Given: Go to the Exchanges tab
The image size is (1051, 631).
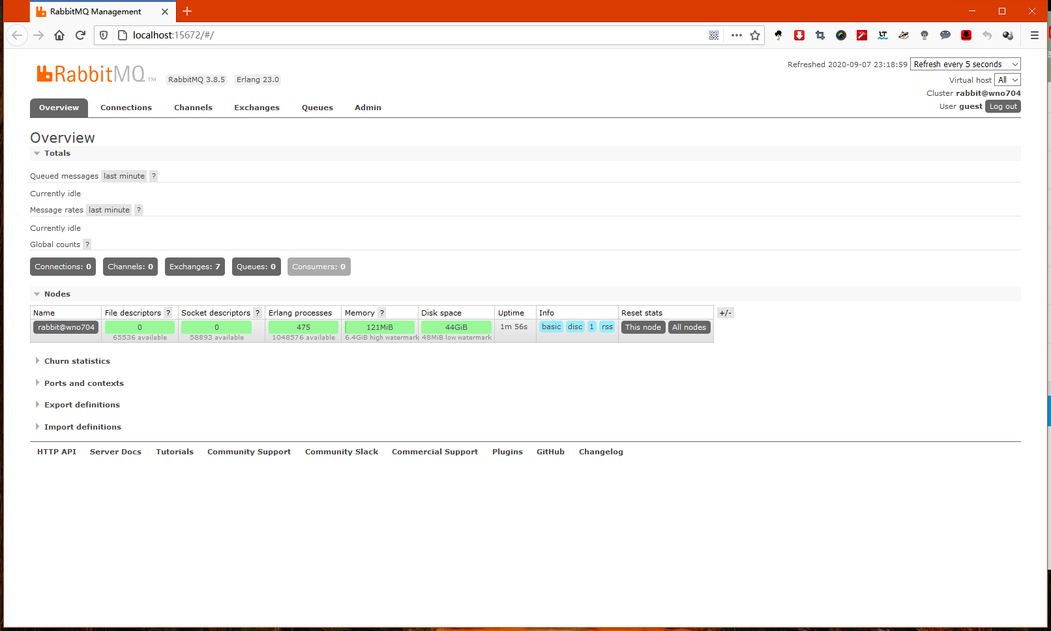Looking at the screenshot, I should (257, 108).
